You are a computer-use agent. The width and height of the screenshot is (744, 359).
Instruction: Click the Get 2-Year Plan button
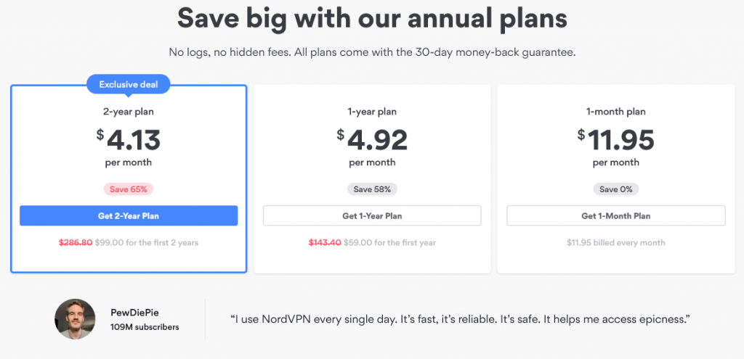[x=129, y=215]
